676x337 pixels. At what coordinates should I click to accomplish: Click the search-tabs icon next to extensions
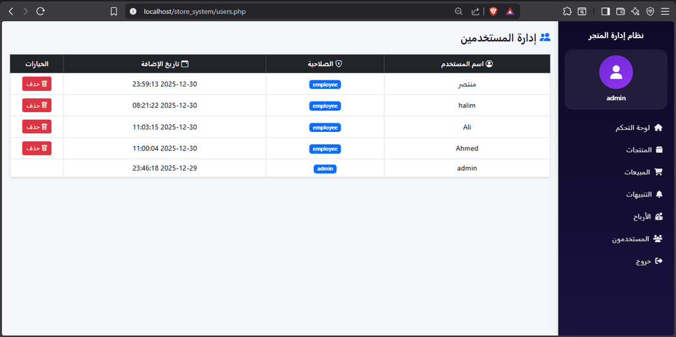[x=582, y=12]
